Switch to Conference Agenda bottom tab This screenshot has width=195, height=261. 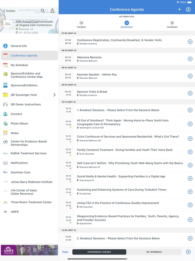tap(99, 252)
